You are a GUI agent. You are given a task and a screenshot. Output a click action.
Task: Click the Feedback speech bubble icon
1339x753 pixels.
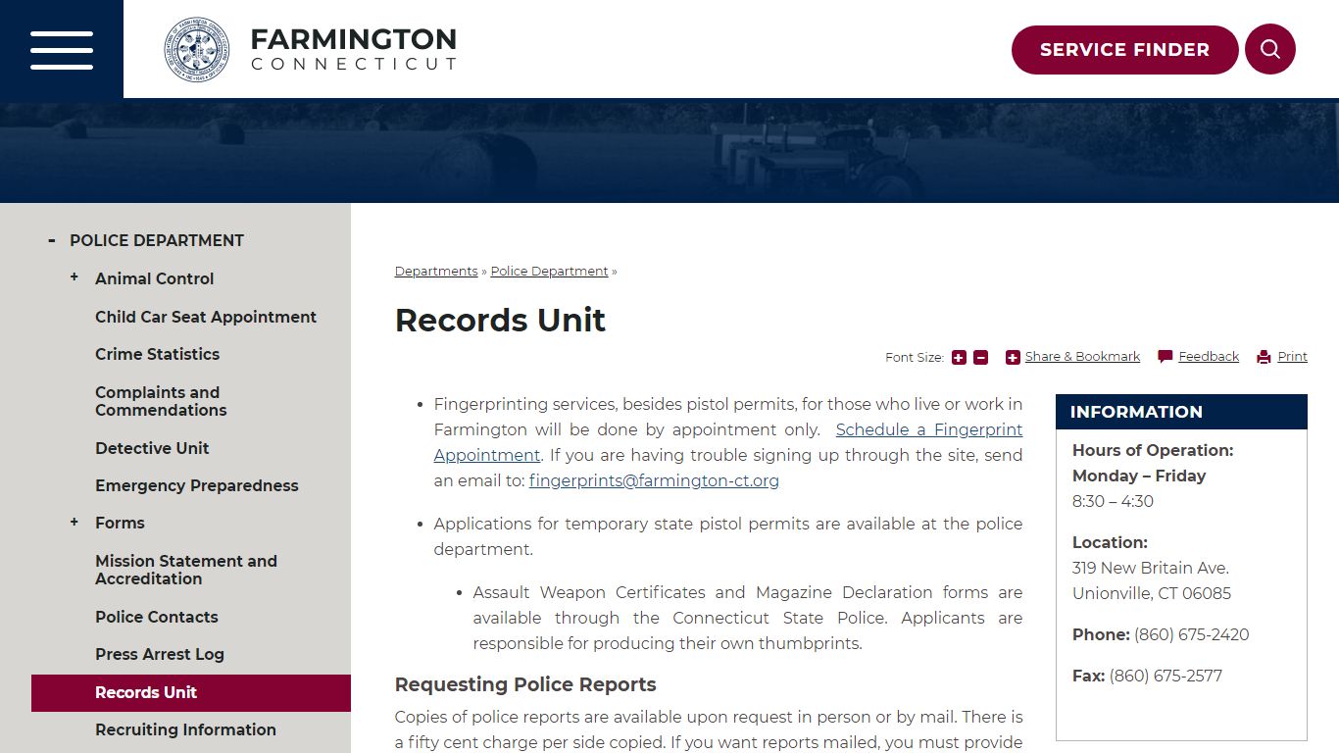1165,357
